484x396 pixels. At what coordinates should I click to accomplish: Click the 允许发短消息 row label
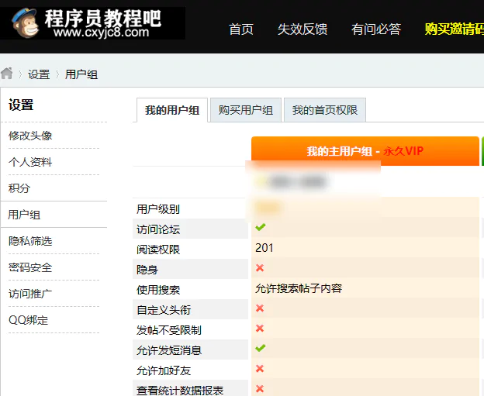(169, 350)
